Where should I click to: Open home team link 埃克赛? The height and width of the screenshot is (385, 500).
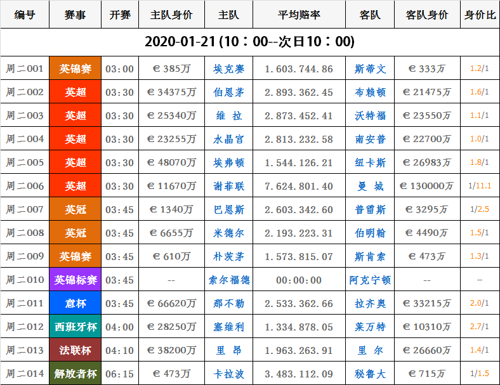coord(228,69)
